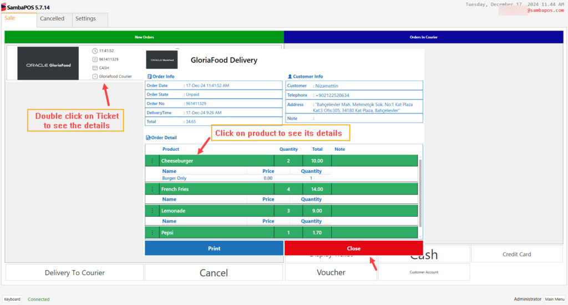The width and height of the screenshot is (568, 305).
Task: Click the Pepsi total 1.70 cell
Action: click(317, 232)
